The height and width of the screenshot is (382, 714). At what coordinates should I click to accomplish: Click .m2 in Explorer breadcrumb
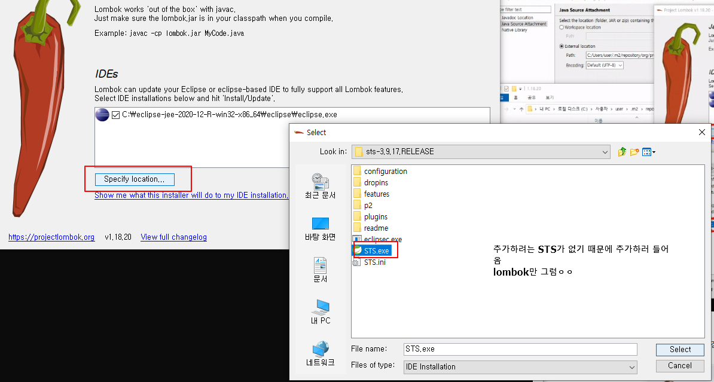coord(634,109)
